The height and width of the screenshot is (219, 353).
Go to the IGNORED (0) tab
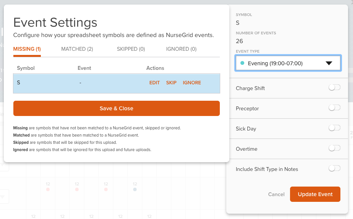tap(181, 49)
